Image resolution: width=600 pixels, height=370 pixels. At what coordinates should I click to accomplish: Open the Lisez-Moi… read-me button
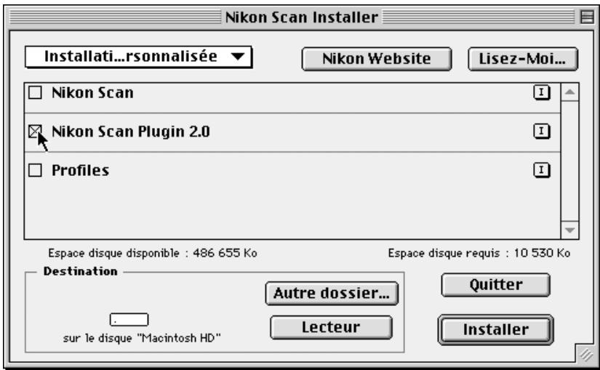coord(522,59)
